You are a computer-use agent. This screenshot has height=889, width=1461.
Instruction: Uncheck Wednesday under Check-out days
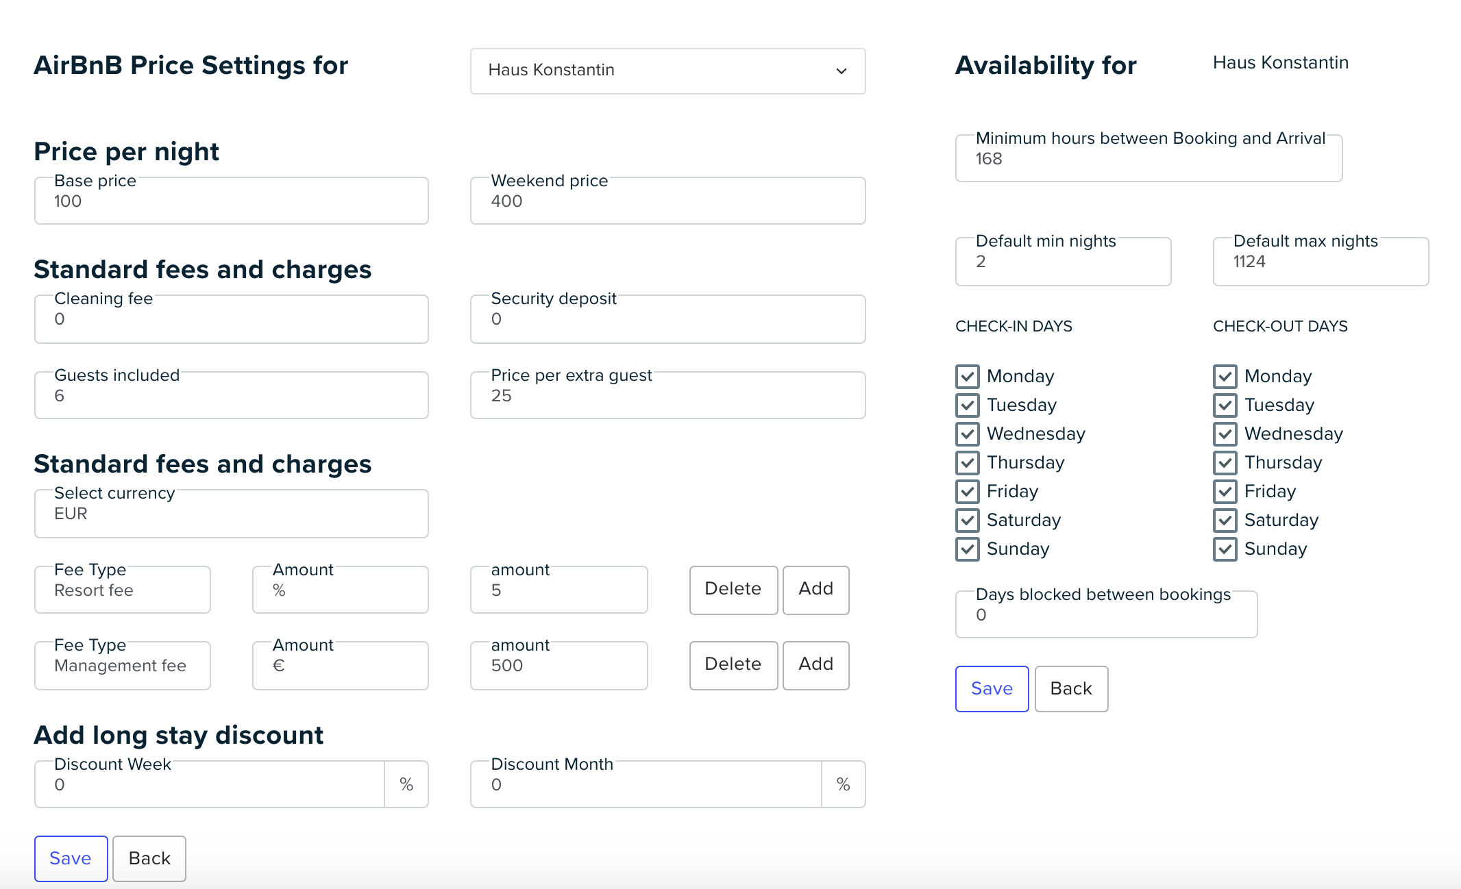(x=1225, y=434)
